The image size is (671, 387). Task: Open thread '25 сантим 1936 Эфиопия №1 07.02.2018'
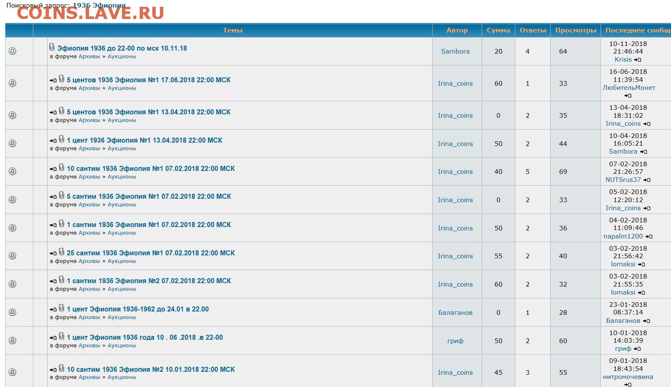pos(151,253)
